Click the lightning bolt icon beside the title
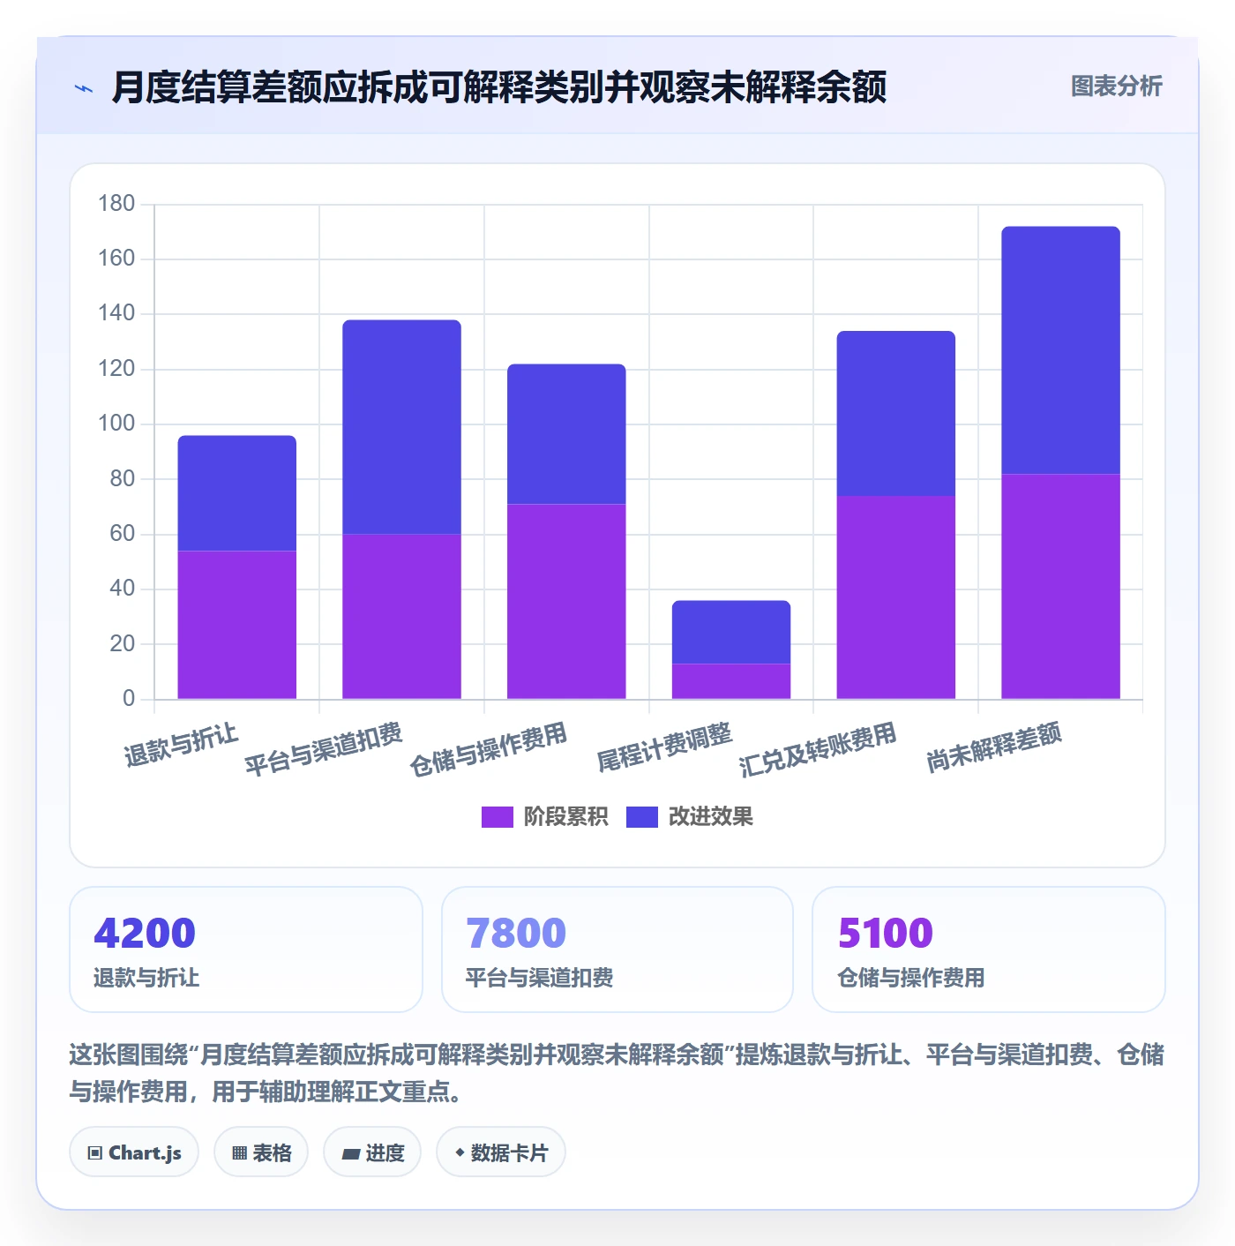The height and width of the screenshot is (1246, 1235). (84, 88)
